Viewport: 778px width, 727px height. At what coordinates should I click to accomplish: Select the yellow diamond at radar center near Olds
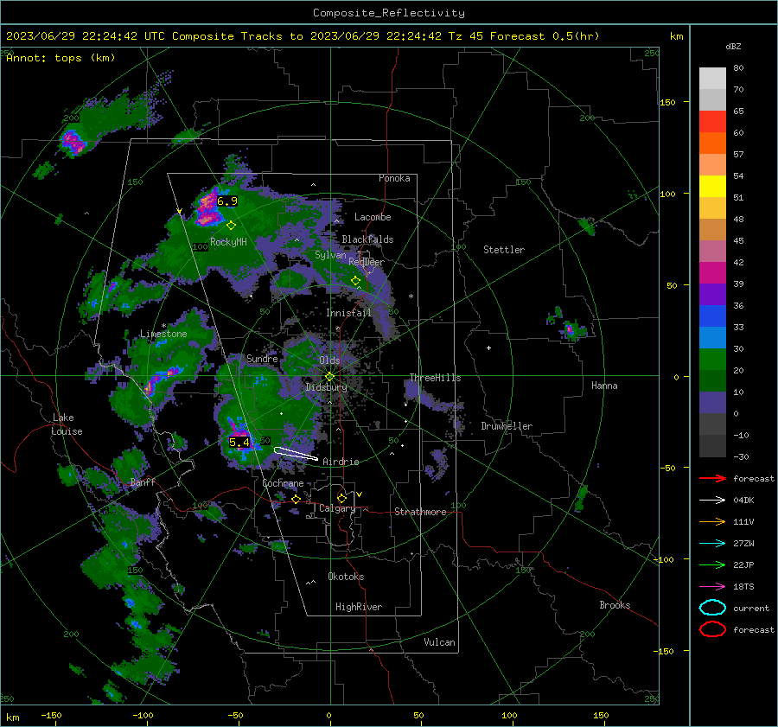pos(329,376)
